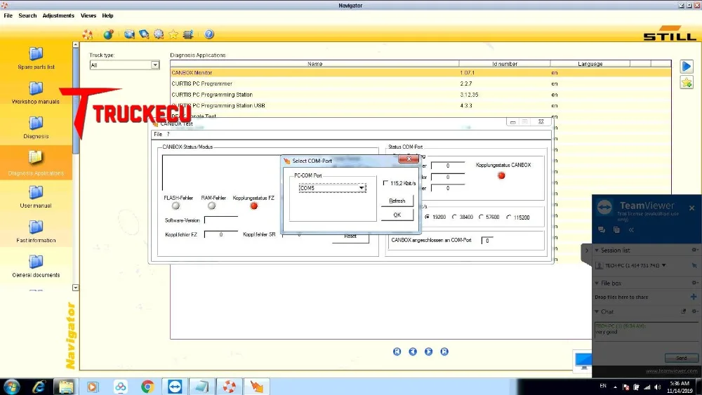Viewport: 702px width, 395px height.
Task: Open the Truck type dropdown
Action: [x=155, y=65]
